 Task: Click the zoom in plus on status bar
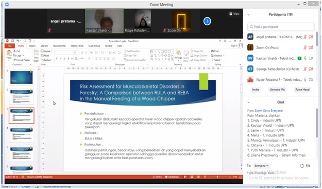[230, 177]
